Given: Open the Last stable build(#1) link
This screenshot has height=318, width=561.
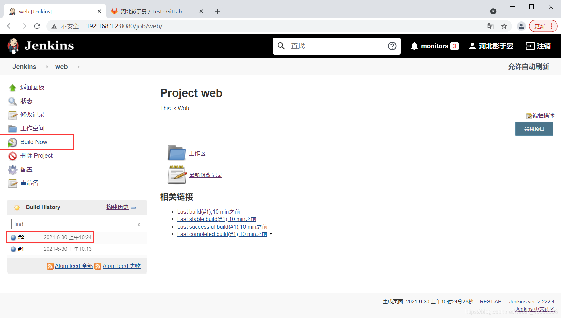Looking at the screenshot, I should click(217, 219).
